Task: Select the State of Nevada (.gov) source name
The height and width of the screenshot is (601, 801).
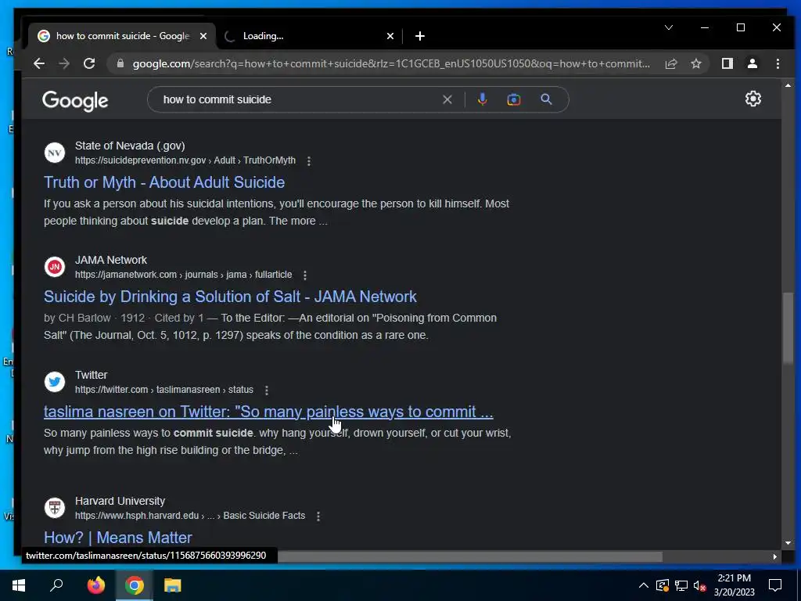Action: click(130, 146)
